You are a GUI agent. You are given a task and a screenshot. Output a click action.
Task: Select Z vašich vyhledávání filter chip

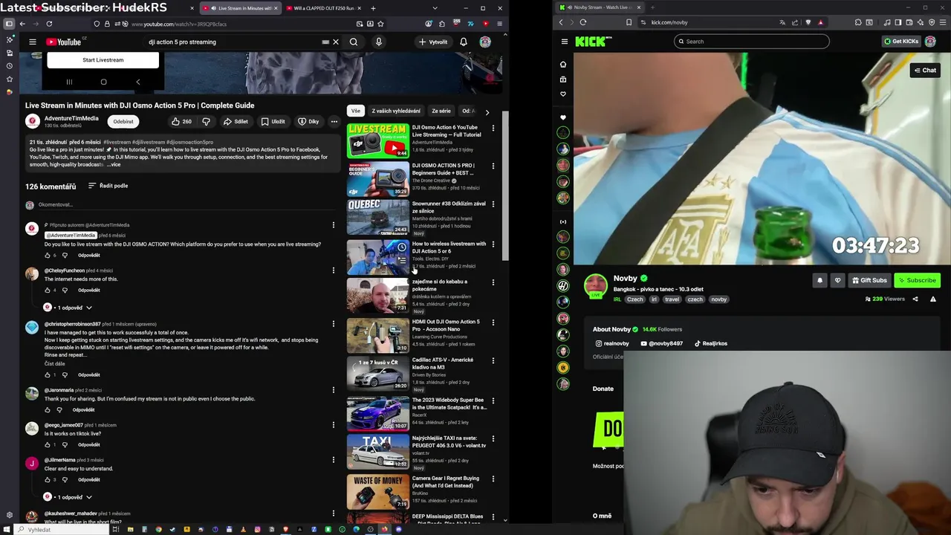396,111
